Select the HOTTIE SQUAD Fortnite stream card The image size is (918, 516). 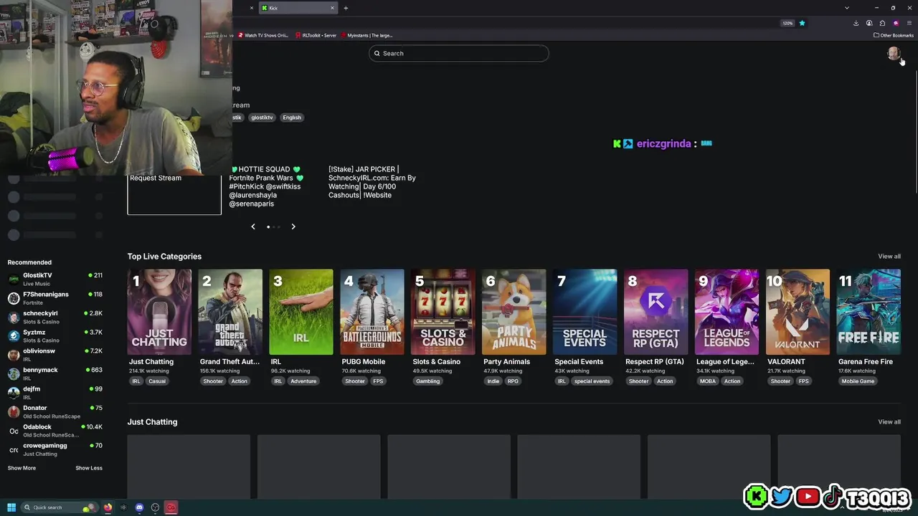266,186
